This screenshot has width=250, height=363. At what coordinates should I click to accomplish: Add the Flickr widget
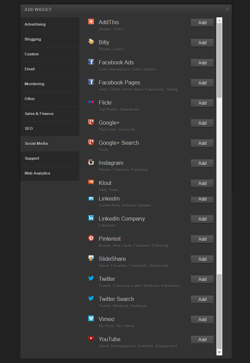pyautogui.click(x=202, y=103)
